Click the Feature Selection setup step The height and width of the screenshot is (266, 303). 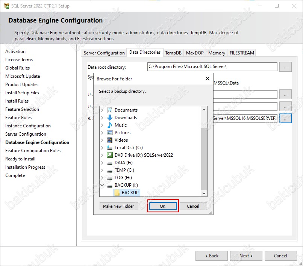pos(22,109)
